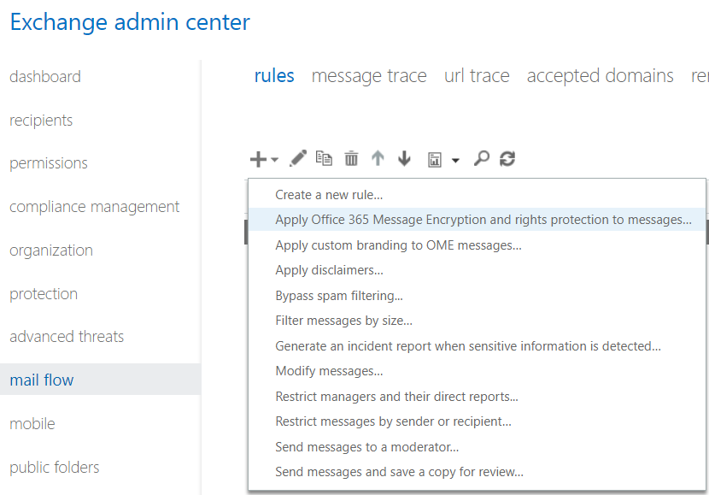
Task: View the accepted domains tab
Action: (x=601, y=76)
